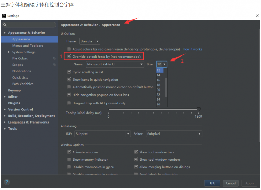Open the IDE antialiasing Subpixel dropdown
Image resolution: width=261 pixels, height=190 pixels.
coord(128,134)
